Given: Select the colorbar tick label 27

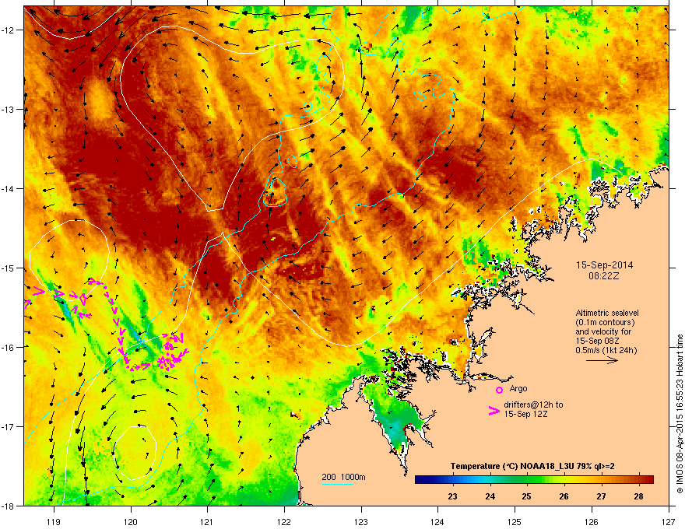Looking at the screenshot, I should (x=602, y=496).
